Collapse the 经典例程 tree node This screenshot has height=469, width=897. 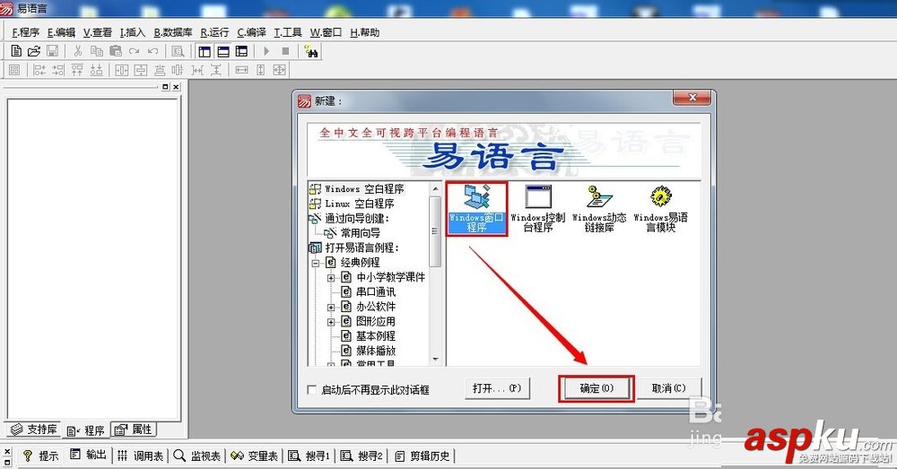pos(315,263)
